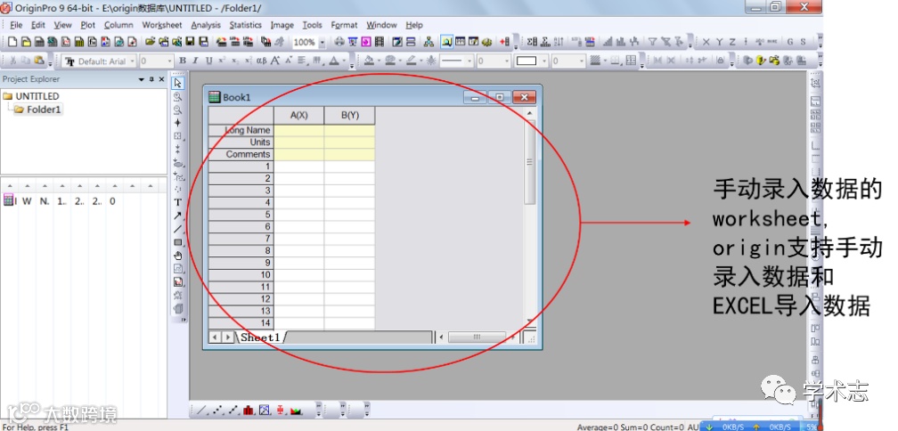
Task: Open the Worksheet menu
Action: click(x=162, y=25)
